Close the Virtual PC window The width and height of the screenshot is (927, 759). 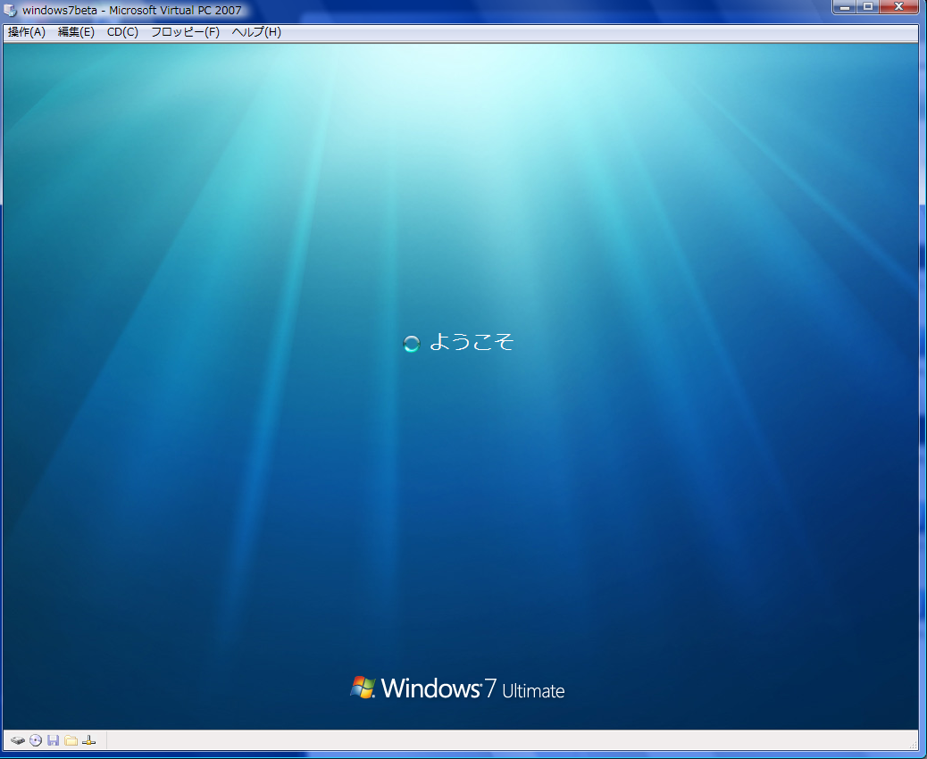click(898, 6)
